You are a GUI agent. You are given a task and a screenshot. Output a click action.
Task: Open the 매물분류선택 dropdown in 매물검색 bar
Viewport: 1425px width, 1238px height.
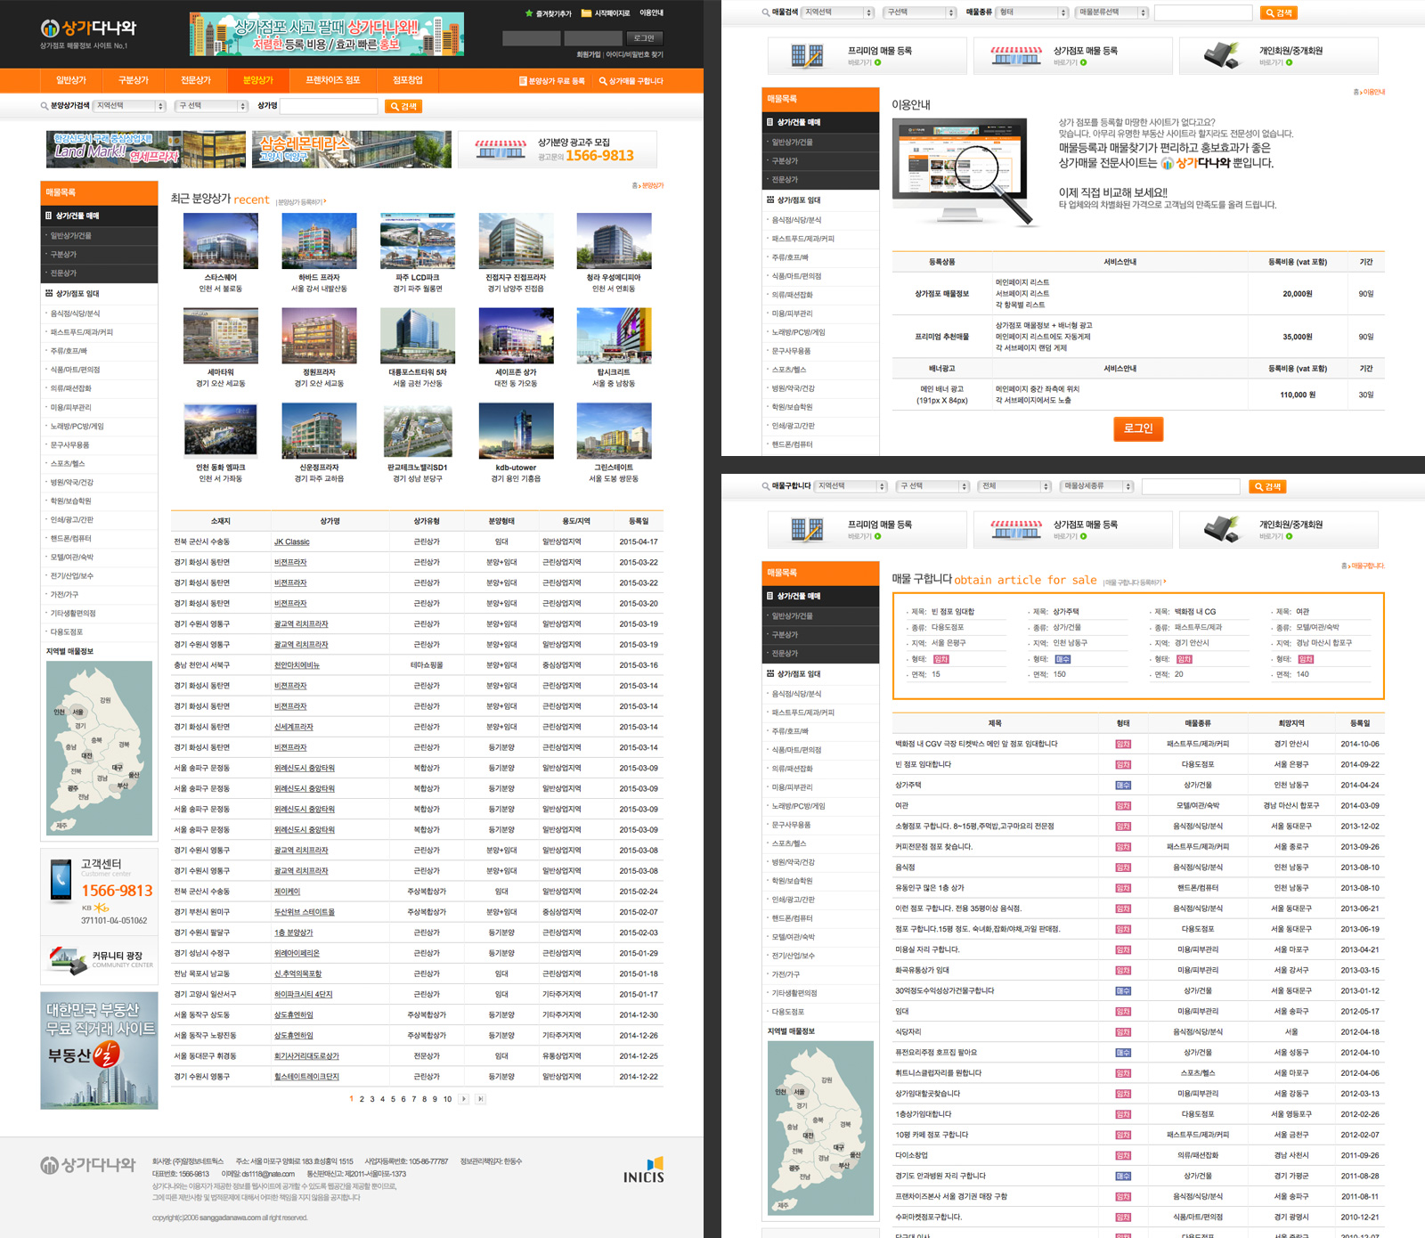pyautogui.click(x=1111, y=12)
